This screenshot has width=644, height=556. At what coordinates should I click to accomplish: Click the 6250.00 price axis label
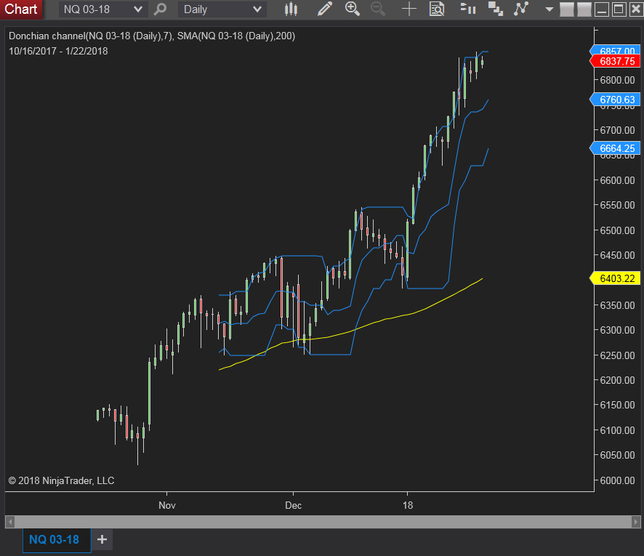click(617, 355)
